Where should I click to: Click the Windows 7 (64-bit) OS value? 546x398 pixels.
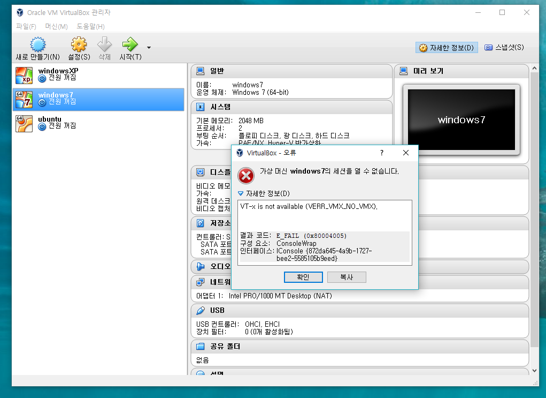(260, 93)
